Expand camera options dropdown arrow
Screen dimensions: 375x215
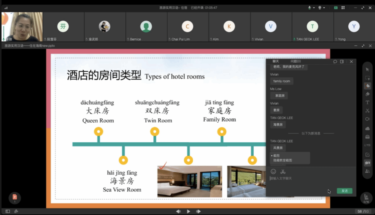click(324, 8)
